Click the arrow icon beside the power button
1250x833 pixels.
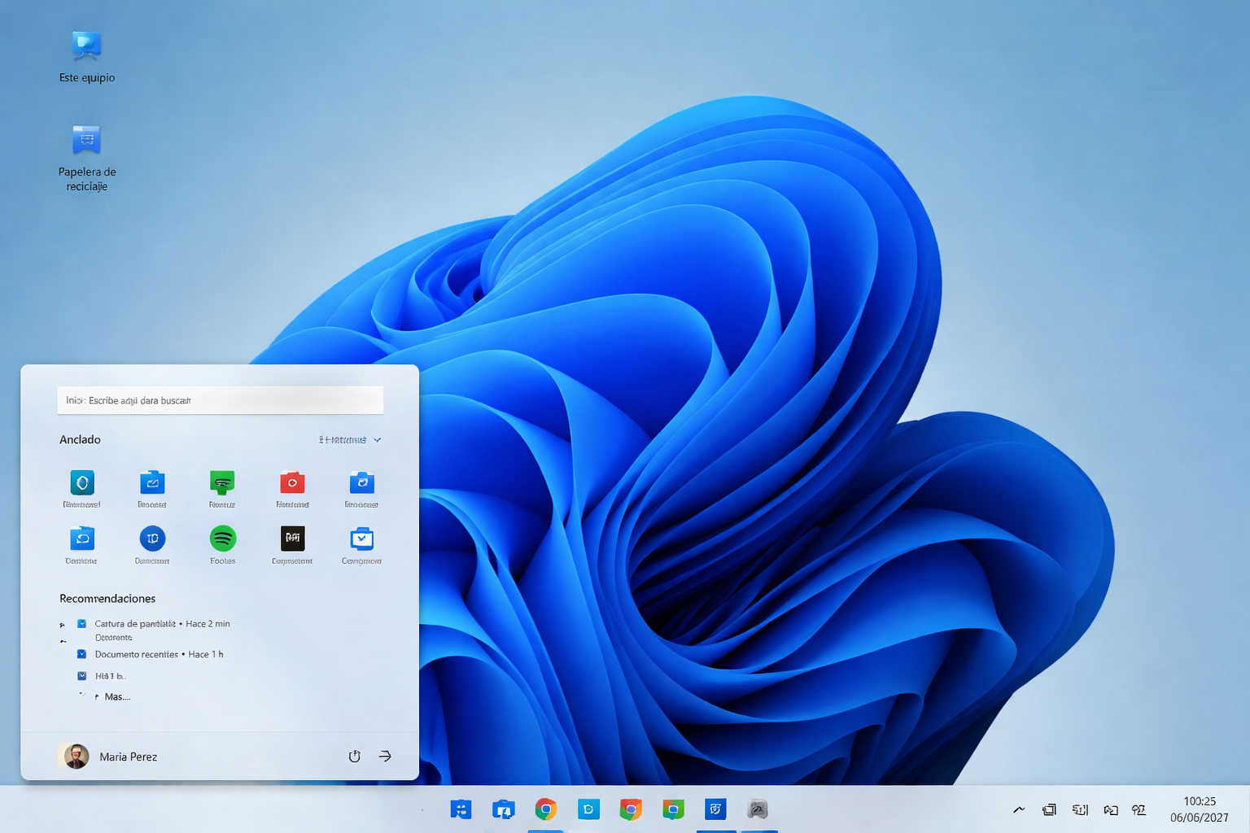coord(385,757)
